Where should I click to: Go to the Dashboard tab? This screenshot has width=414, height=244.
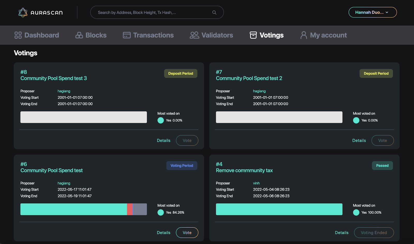[x=37, y=35]
